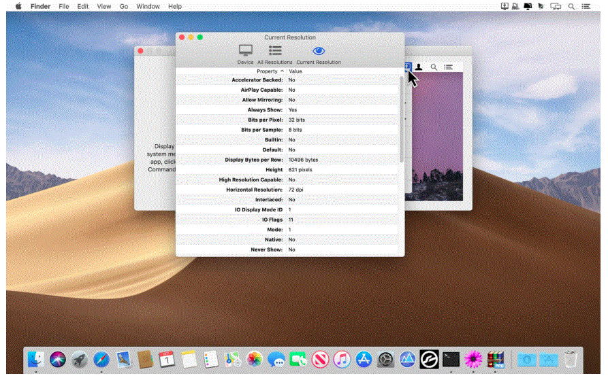
Task: Open the Apple menu
Action: tap(18, 6)
